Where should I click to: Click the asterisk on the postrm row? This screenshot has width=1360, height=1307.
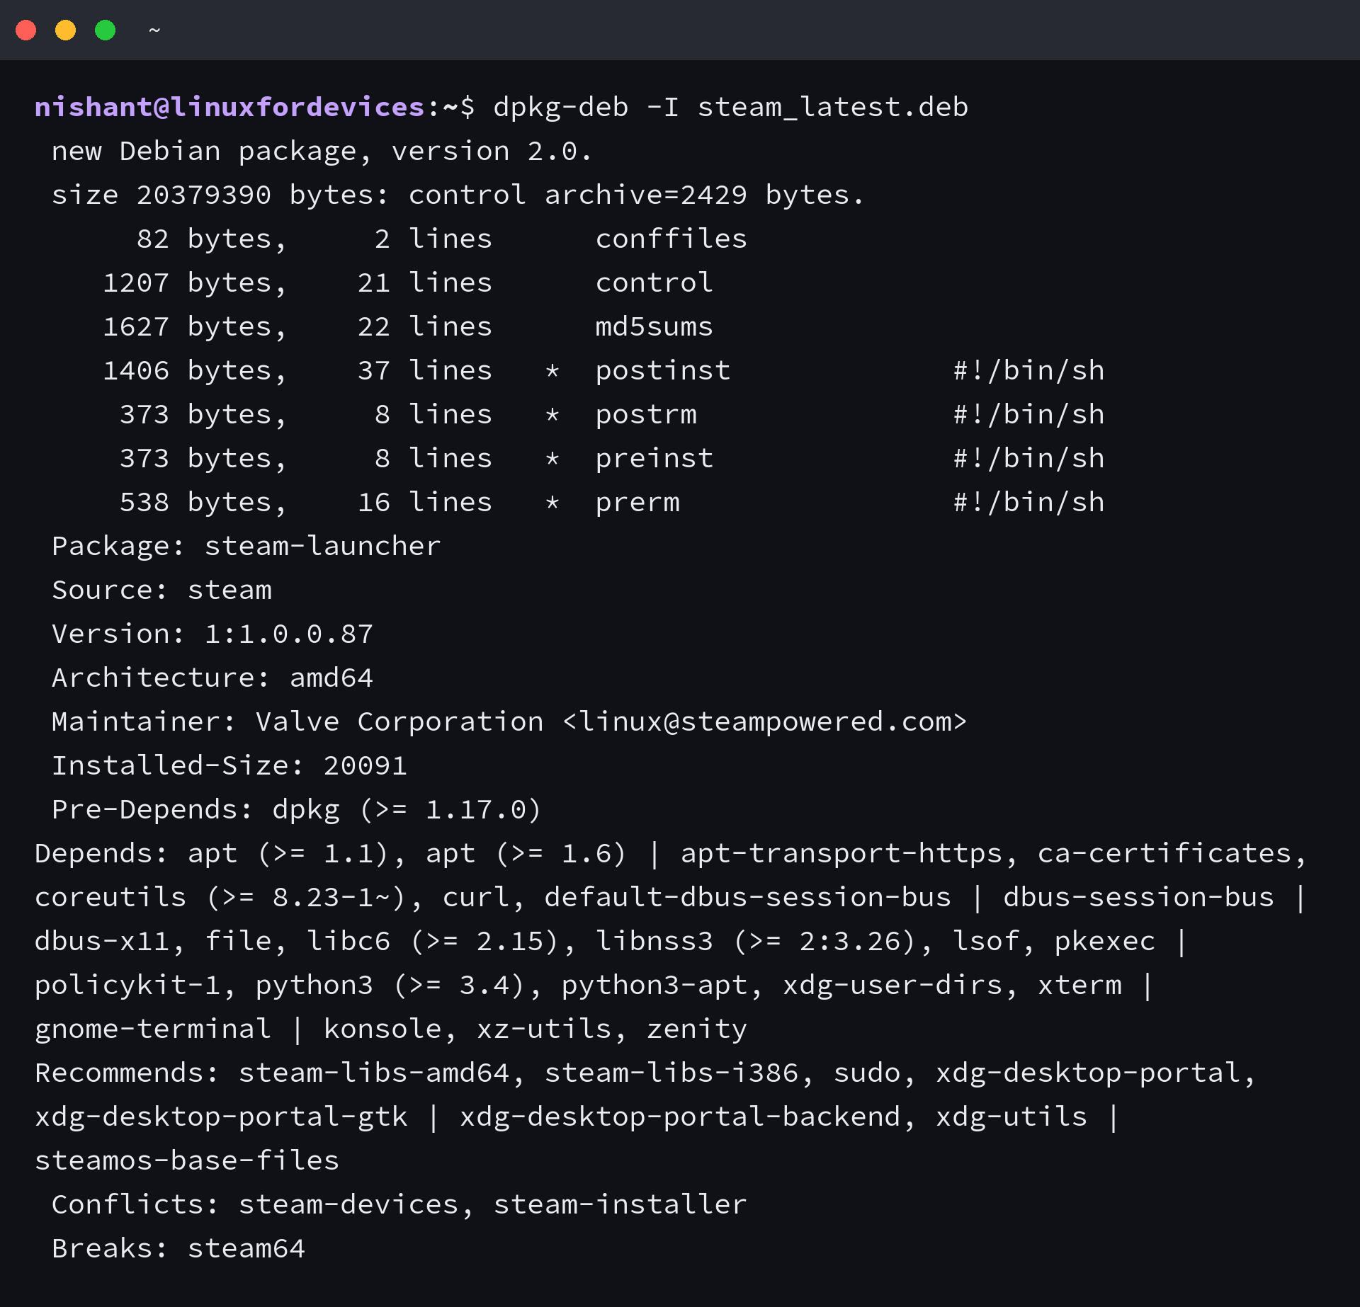552,415
